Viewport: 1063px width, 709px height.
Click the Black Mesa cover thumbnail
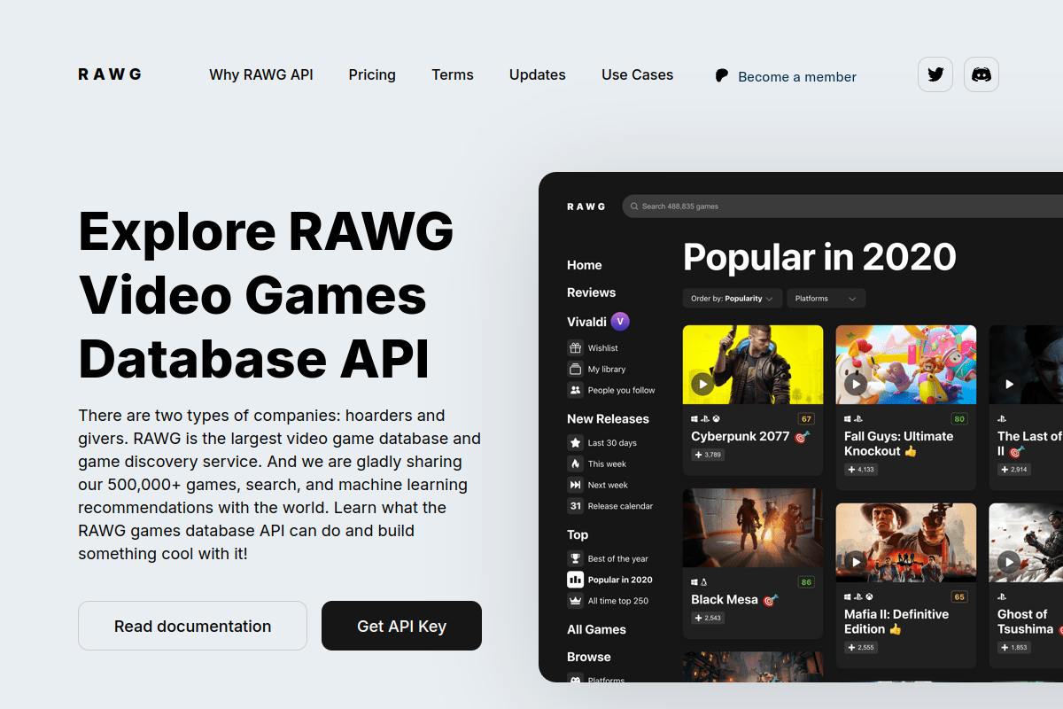(753, 527)
